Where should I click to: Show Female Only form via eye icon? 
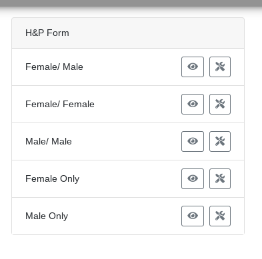coord(193,178)
